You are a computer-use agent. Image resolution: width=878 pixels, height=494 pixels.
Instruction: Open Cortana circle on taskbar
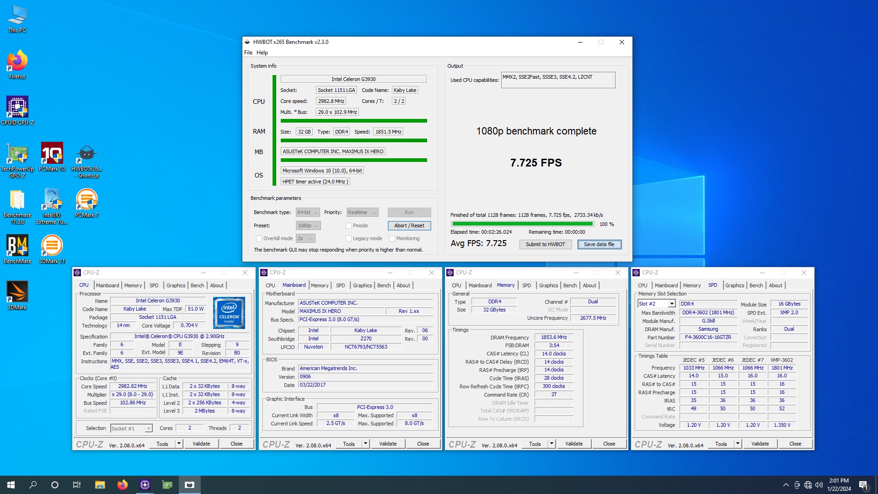[x=55, y=485]
